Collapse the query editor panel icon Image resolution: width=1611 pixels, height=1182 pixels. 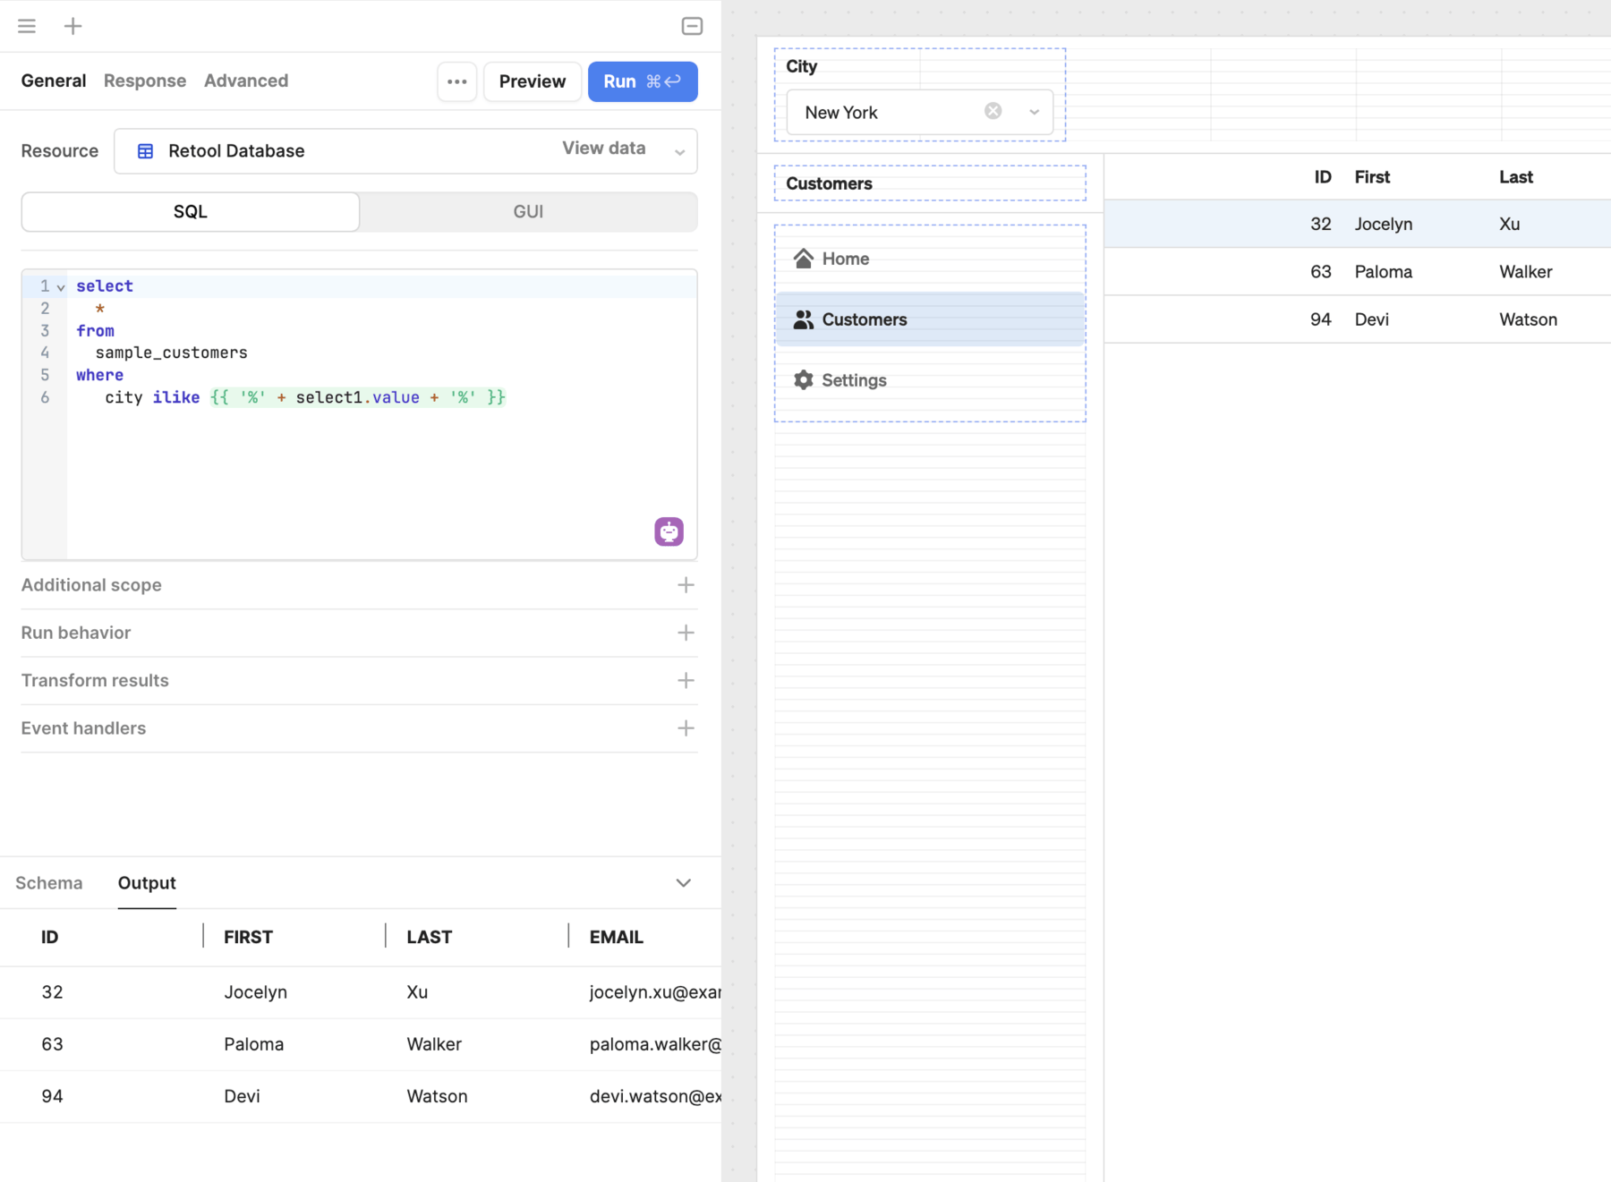[x=692, y=26]
